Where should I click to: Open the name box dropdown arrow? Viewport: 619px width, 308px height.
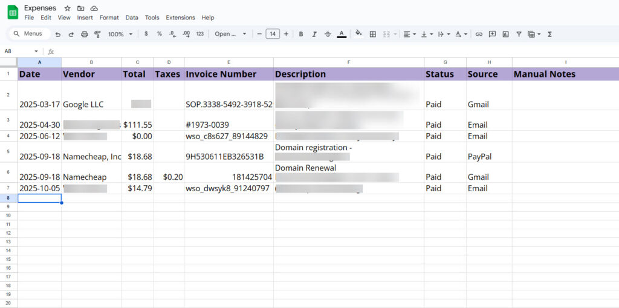click(36, 51)
